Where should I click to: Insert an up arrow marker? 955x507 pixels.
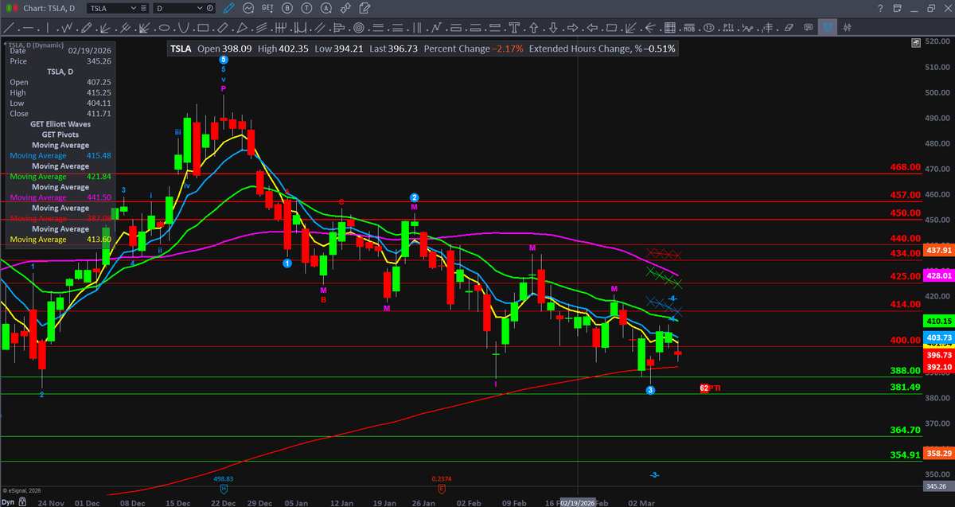coord(533,28)
